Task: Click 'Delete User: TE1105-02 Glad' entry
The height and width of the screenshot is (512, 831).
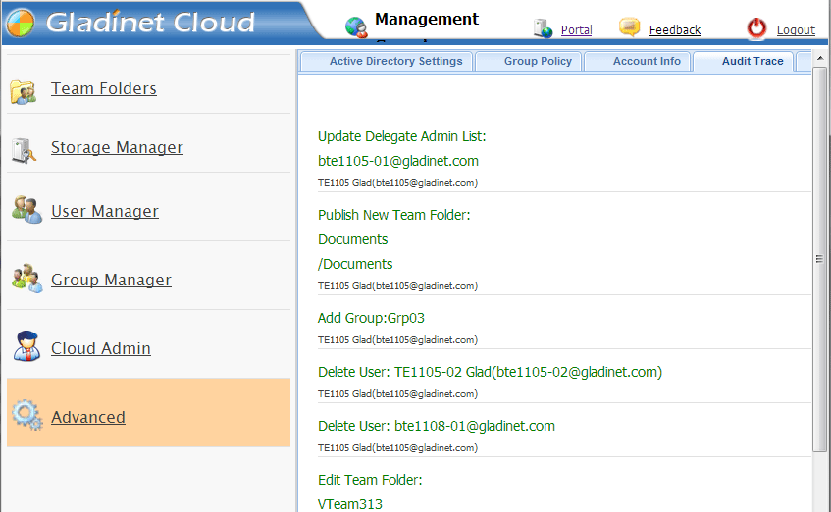Action: [x=490, y=372]
